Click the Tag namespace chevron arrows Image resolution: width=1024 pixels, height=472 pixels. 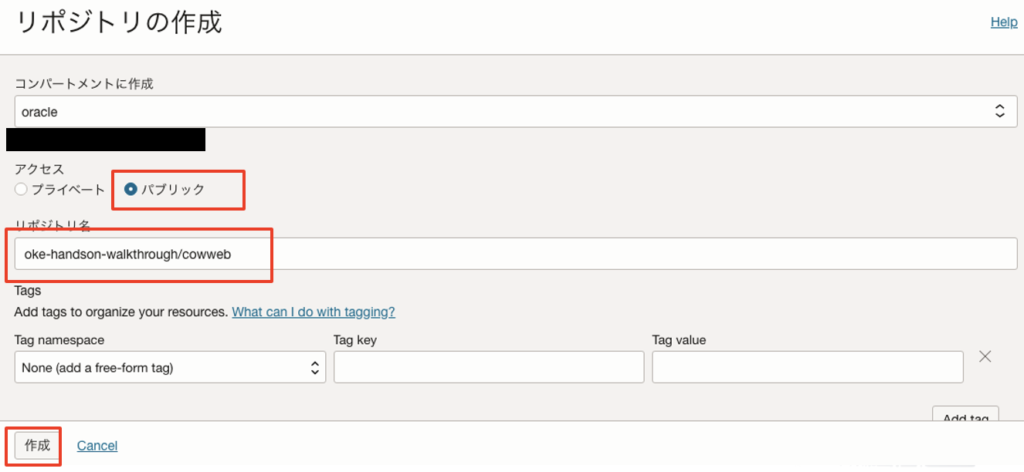[314, 368]
